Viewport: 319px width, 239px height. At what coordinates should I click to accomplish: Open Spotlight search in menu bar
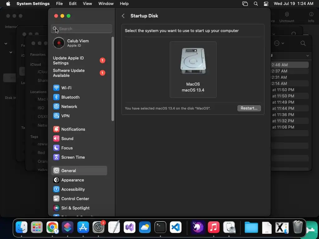coord(256,4)
